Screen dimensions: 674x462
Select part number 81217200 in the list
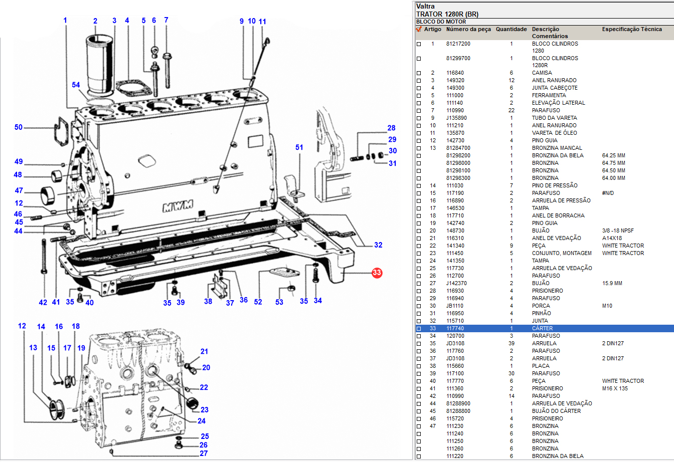tap(458, 44)
